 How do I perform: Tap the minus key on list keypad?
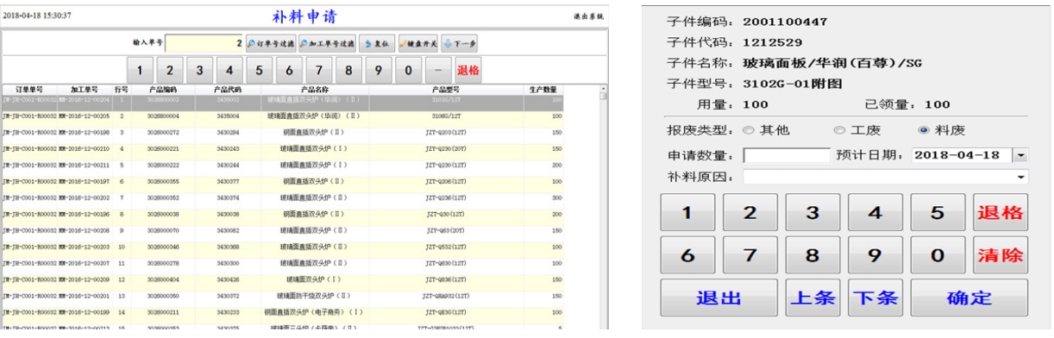coord(438,70)
